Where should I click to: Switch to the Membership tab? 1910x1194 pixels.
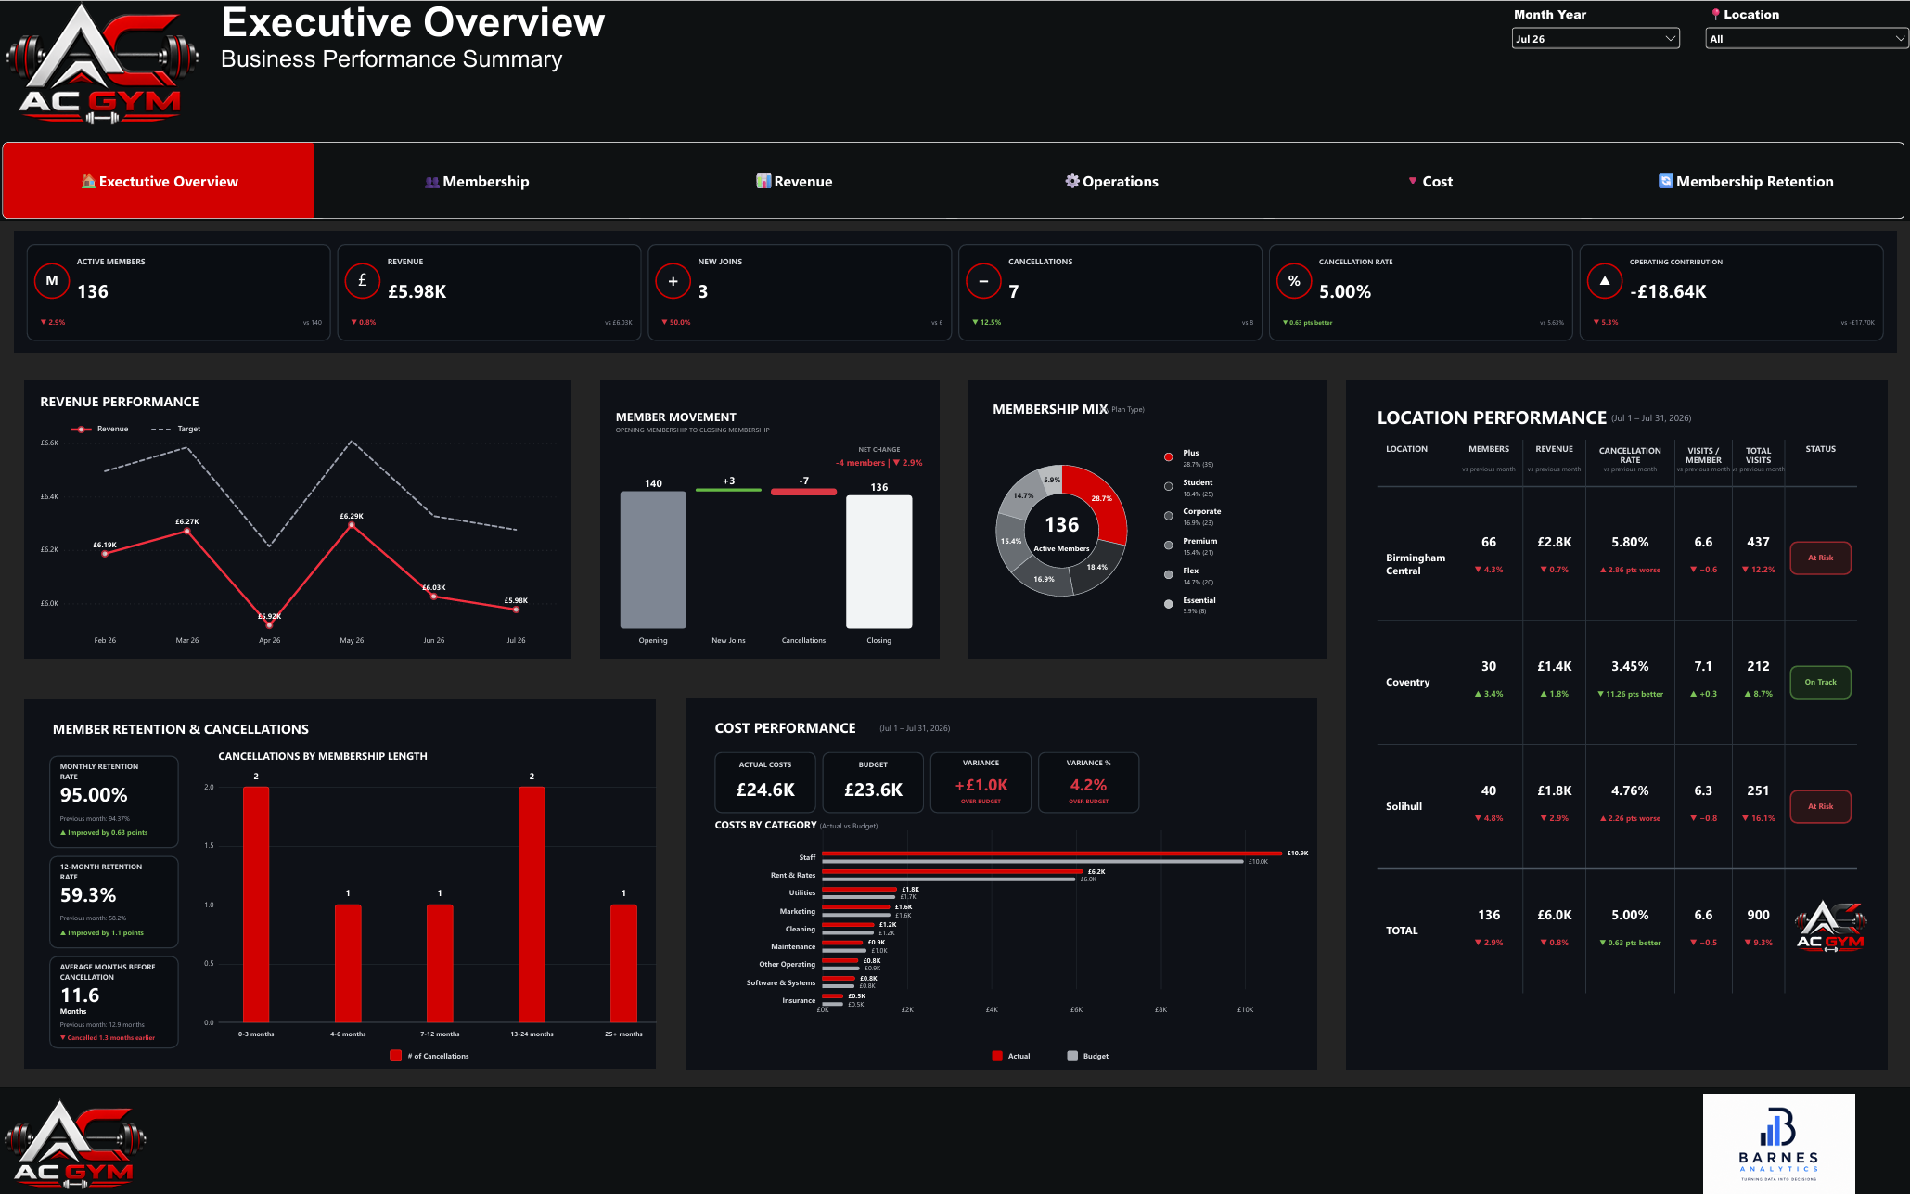click(477, 181)
